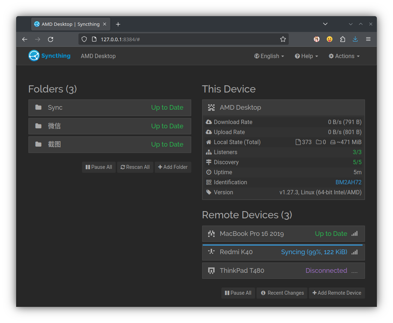Screen dimensions: 393x323
Task: Click the AMD Desktop device identicon
Action: pyautogui.click(x=211, y=108)
